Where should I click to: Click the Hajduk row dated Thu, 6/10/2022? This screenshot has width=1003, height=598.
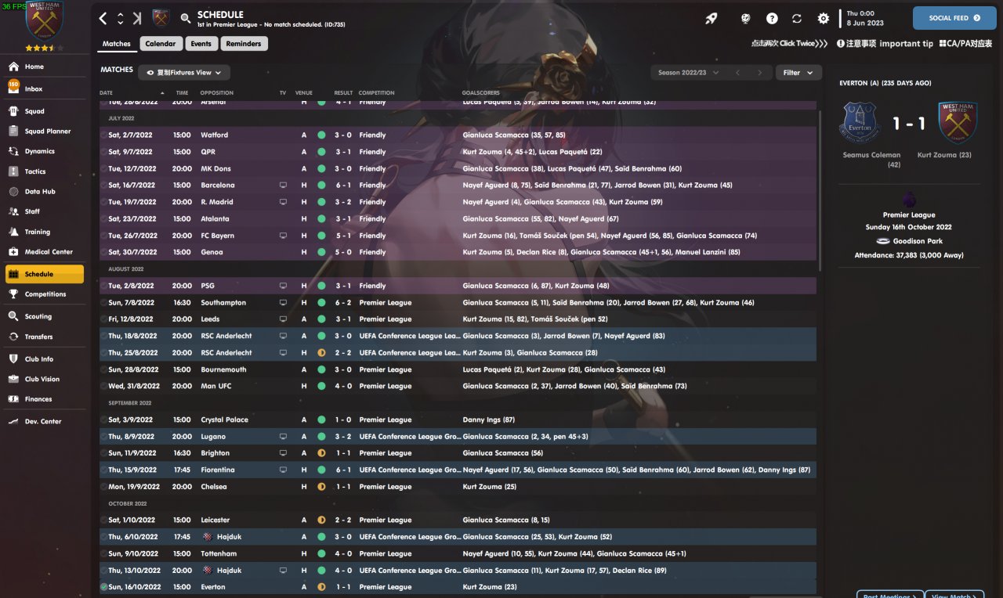(458, 537)
